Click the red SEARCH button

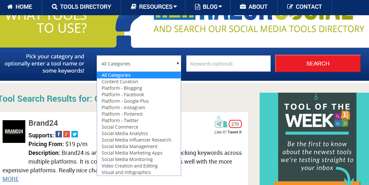(x=318, y=64)
